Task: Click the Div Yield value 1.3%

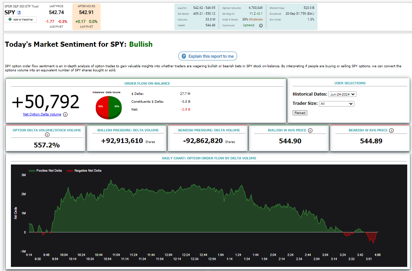Action: click(311, 19)
